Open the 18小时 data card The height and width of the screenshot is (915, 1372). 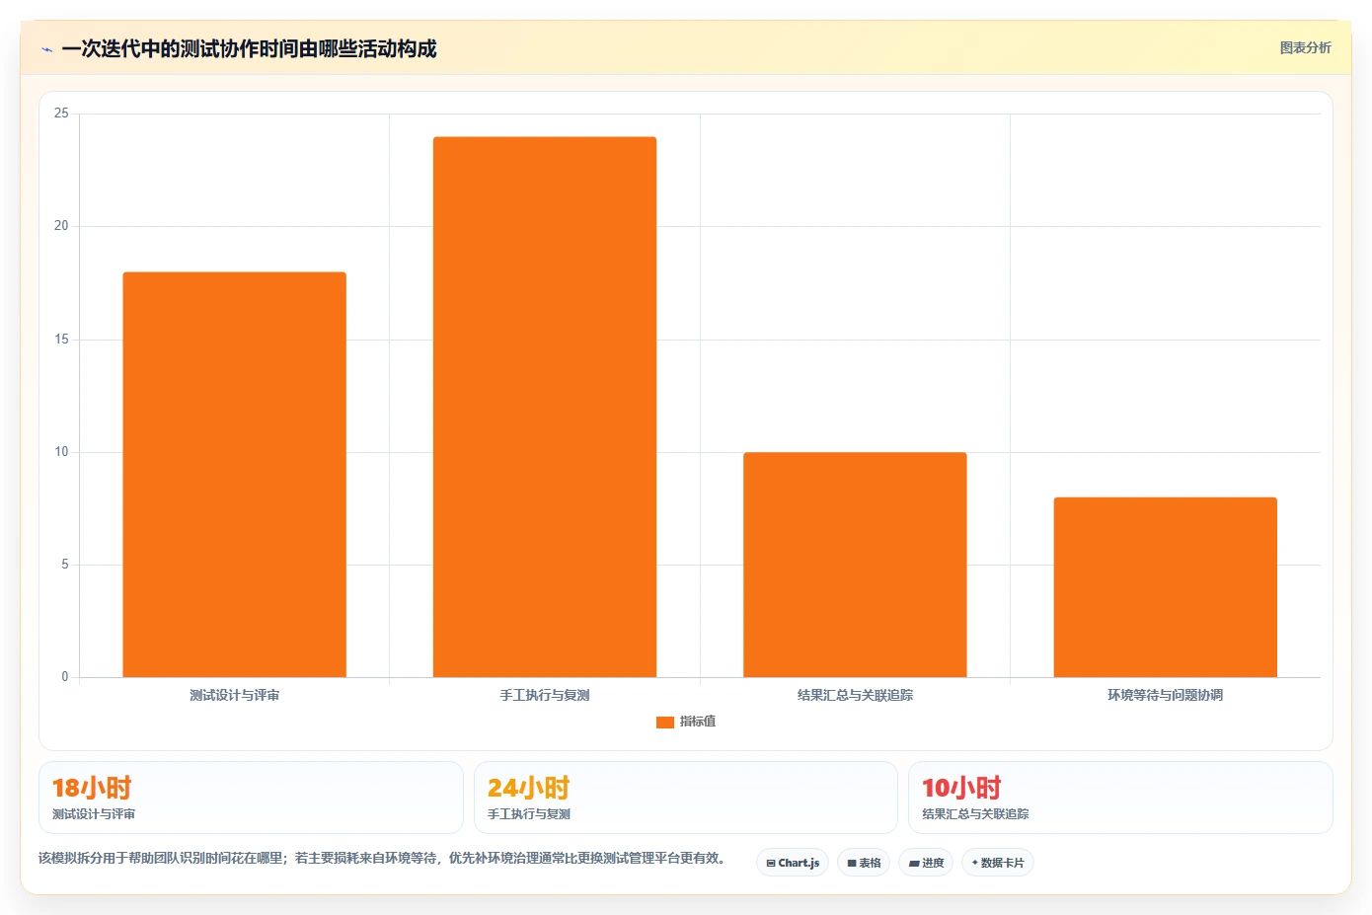click(251, 798)
